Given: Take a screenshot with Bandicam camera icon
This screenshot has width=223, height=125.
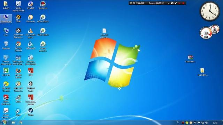Looking at the screenshot, I should coord(172,3).
